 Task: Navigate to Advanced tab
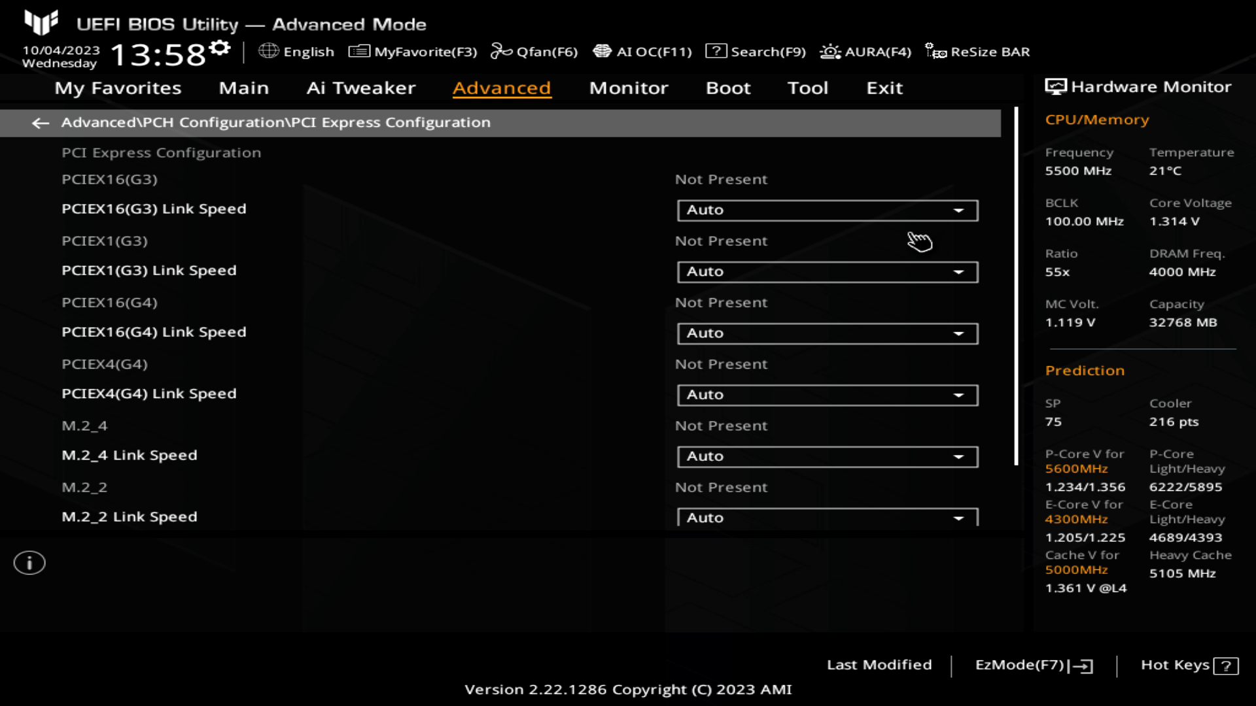click(502, 87)
